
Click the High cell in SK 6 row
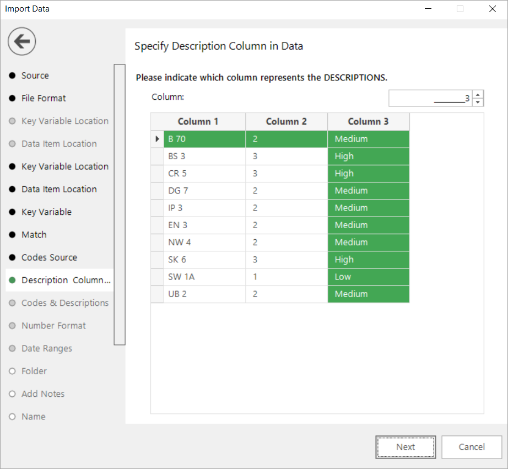(369, 259)
